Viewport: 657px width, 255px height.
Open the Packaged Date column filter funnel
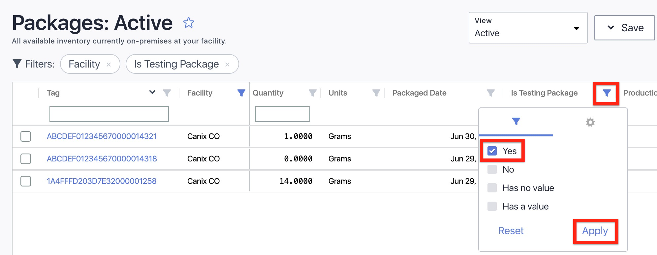(x=491, y=93)
